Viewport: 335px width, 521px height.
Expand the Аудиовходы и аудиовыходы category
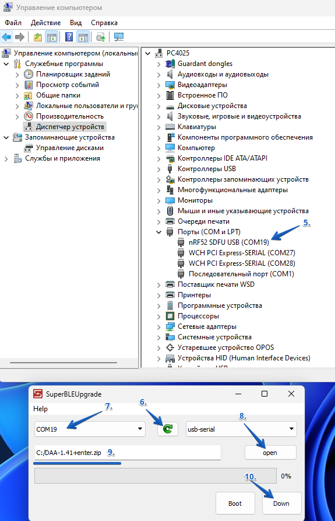(158, 74)
